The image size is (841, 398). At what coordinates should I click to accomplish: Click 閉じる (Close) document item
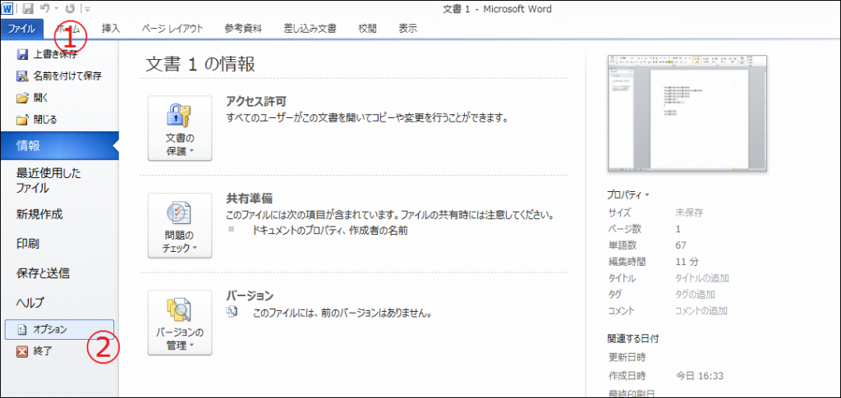pos(36,120)
